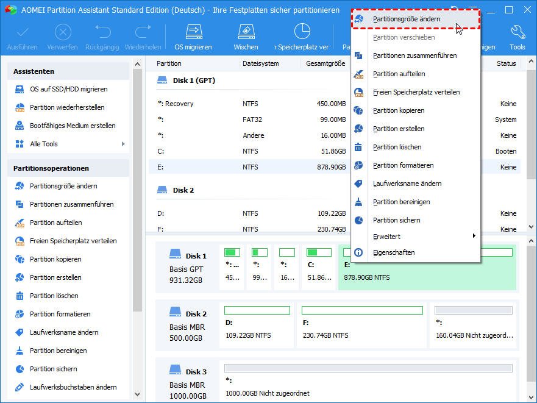Screen dimensions: 537x403
Task: Click the Eigenschaften info icon in context menu
Action: (x=358, y=252)
